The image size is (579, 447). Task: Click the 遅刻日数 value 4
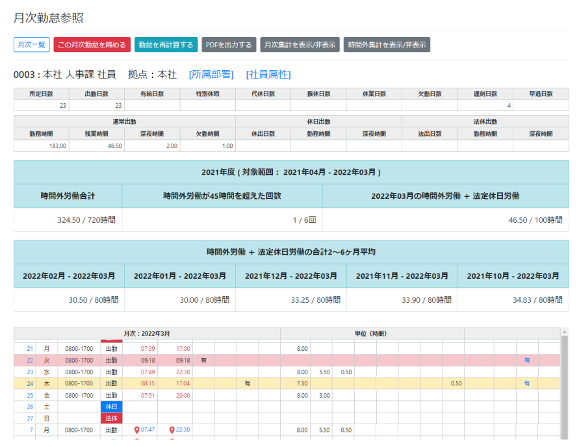coord(509,105)
